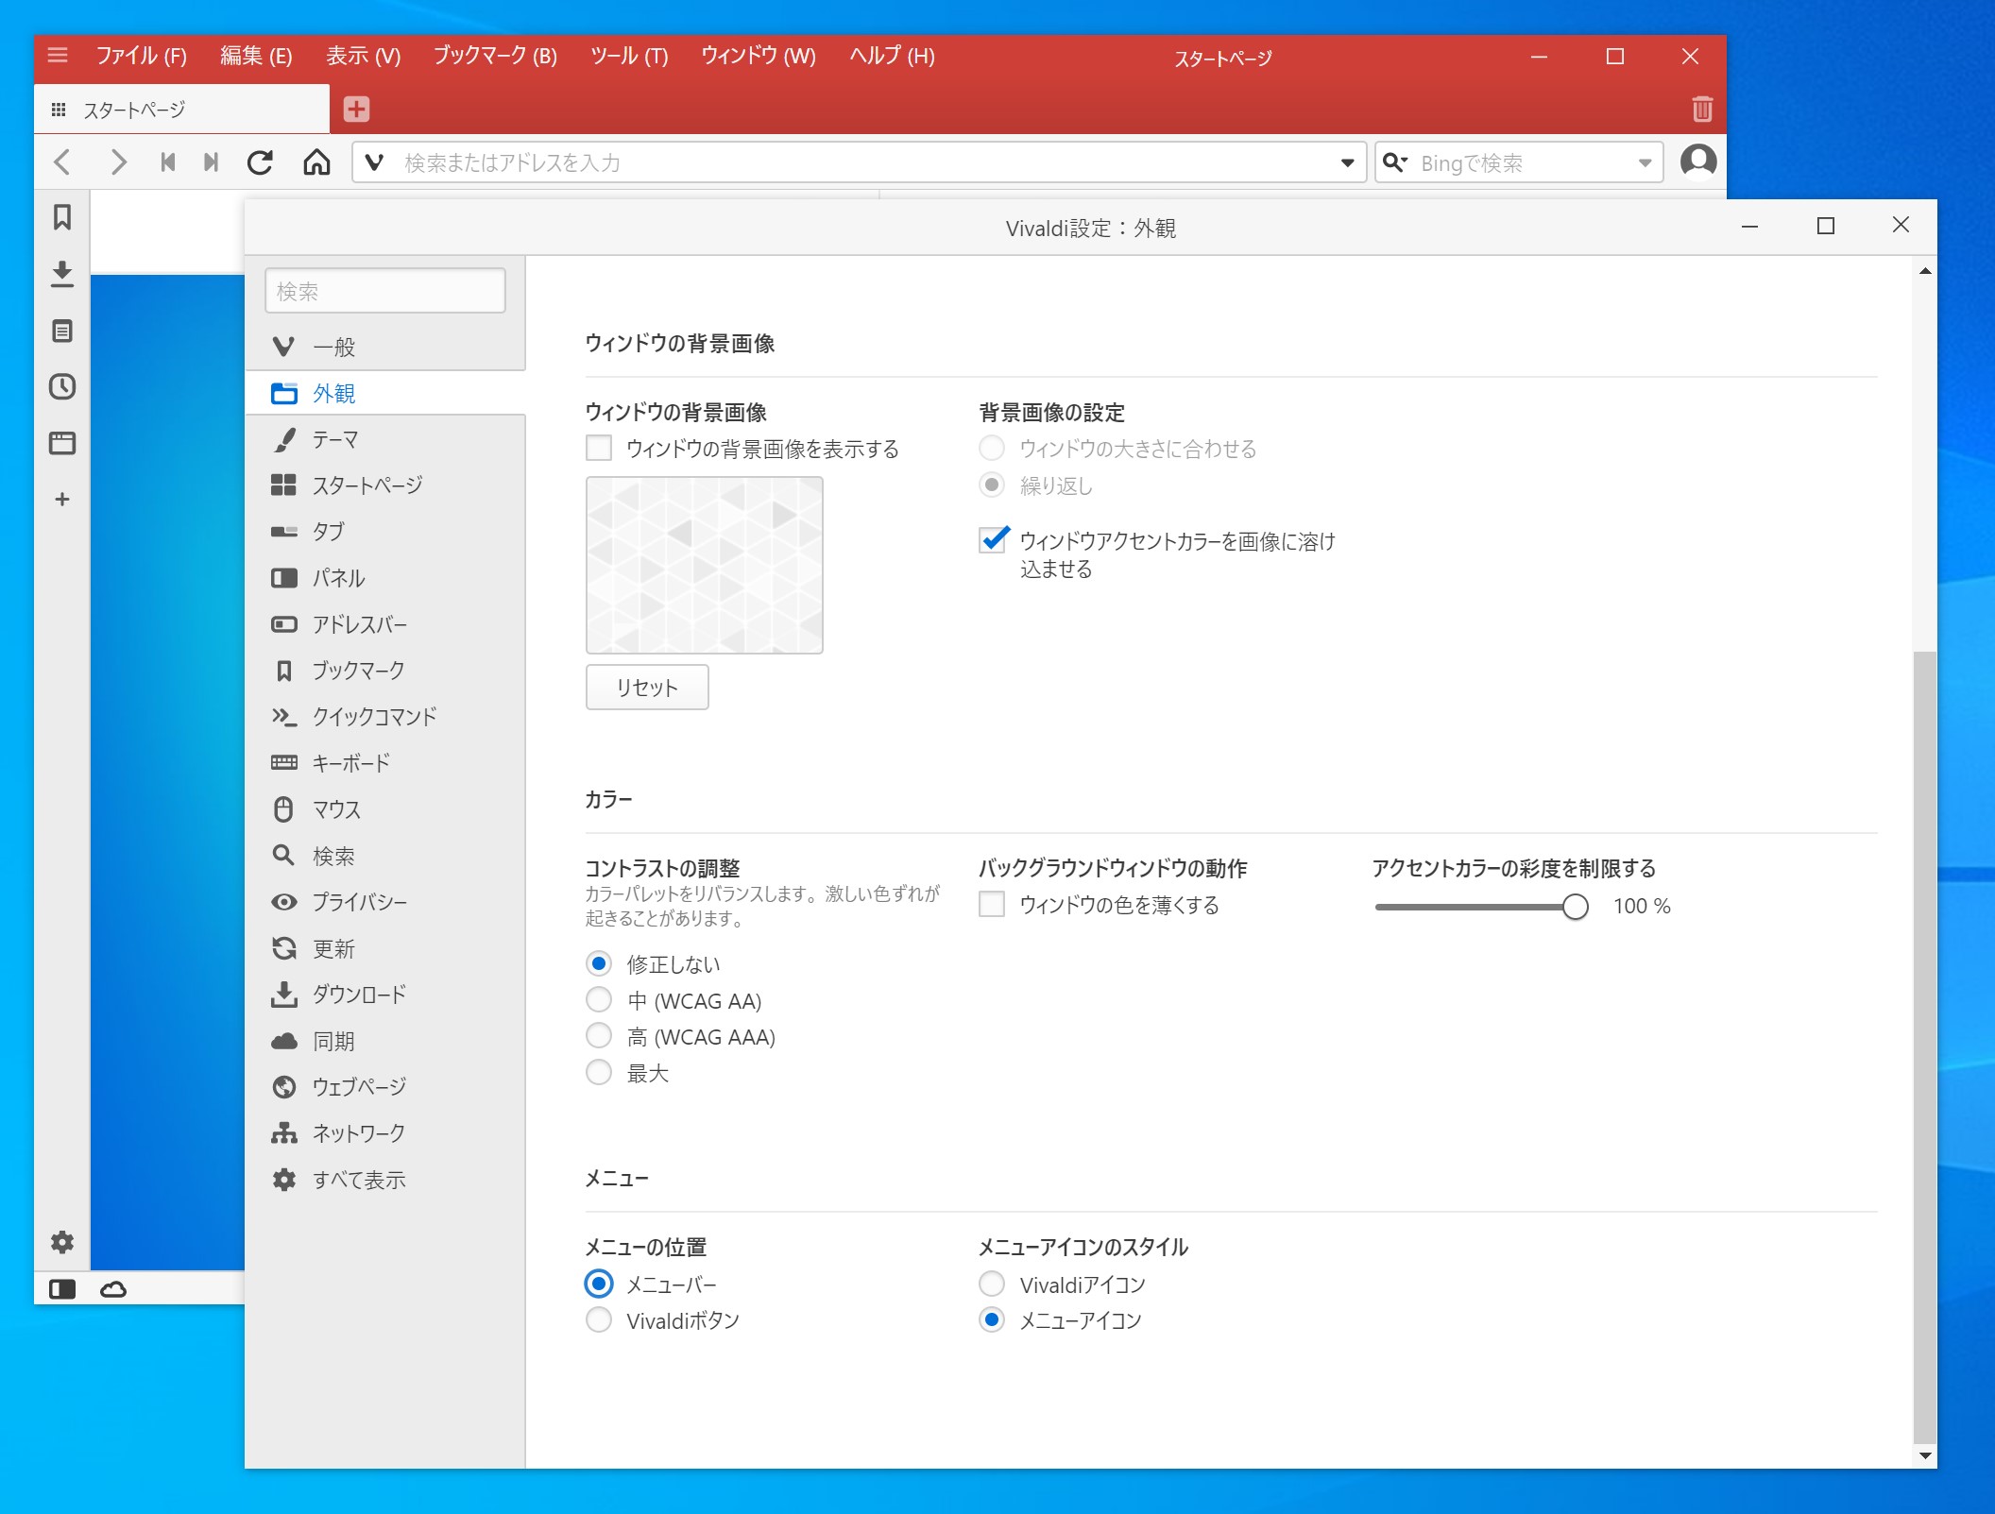Screen dimensions: 1995x1514
Task: Select the 高 (WCAG AAA) contrast option
Action: click(x=599, y=1035)
